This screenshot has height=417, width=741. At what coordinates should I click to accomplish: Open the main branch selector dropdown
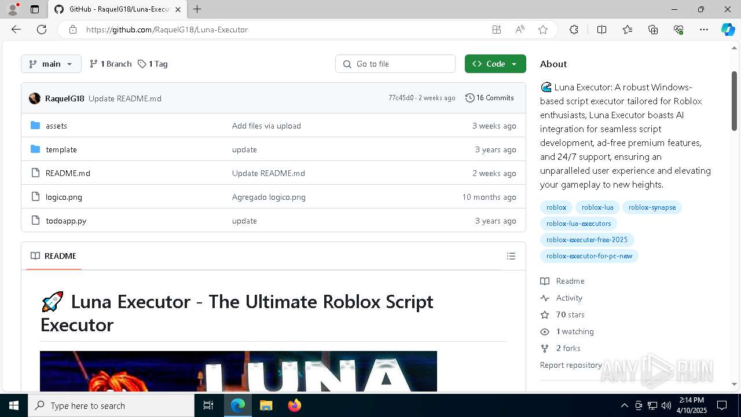(x=51, y=64)
